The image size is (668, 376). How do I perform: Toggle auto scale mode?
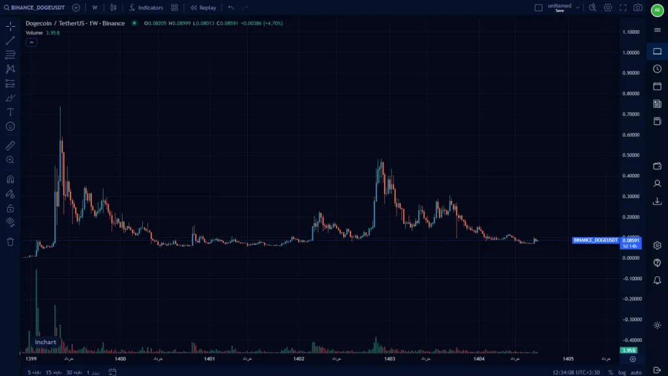click(x=636, y=372)
